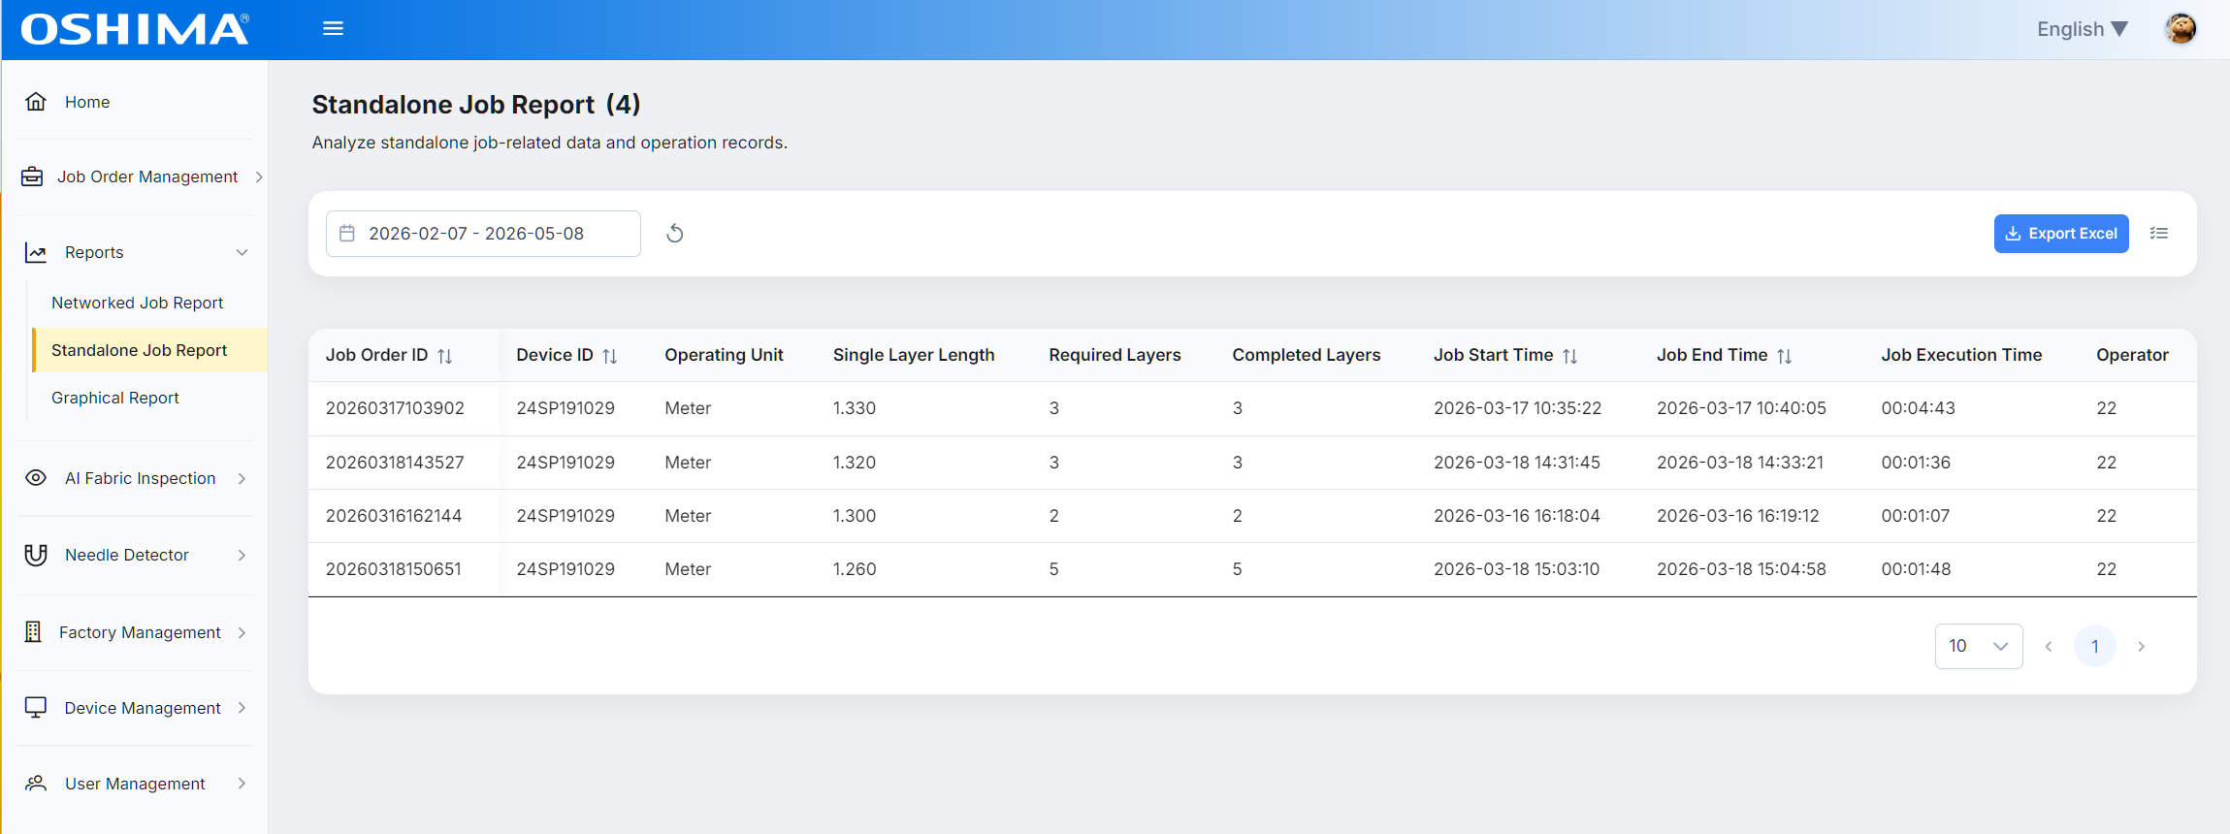Click start time 2026-03-16 16:18:04
This screenshot has height=834, width=2230.
pos(1517,516)
